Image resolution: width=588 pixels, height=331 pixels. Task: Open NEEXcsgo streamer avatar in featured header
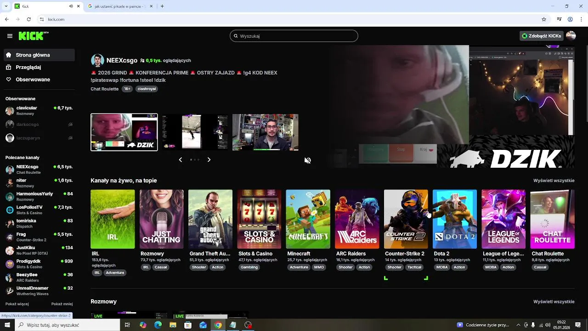[x=97, y=60]
